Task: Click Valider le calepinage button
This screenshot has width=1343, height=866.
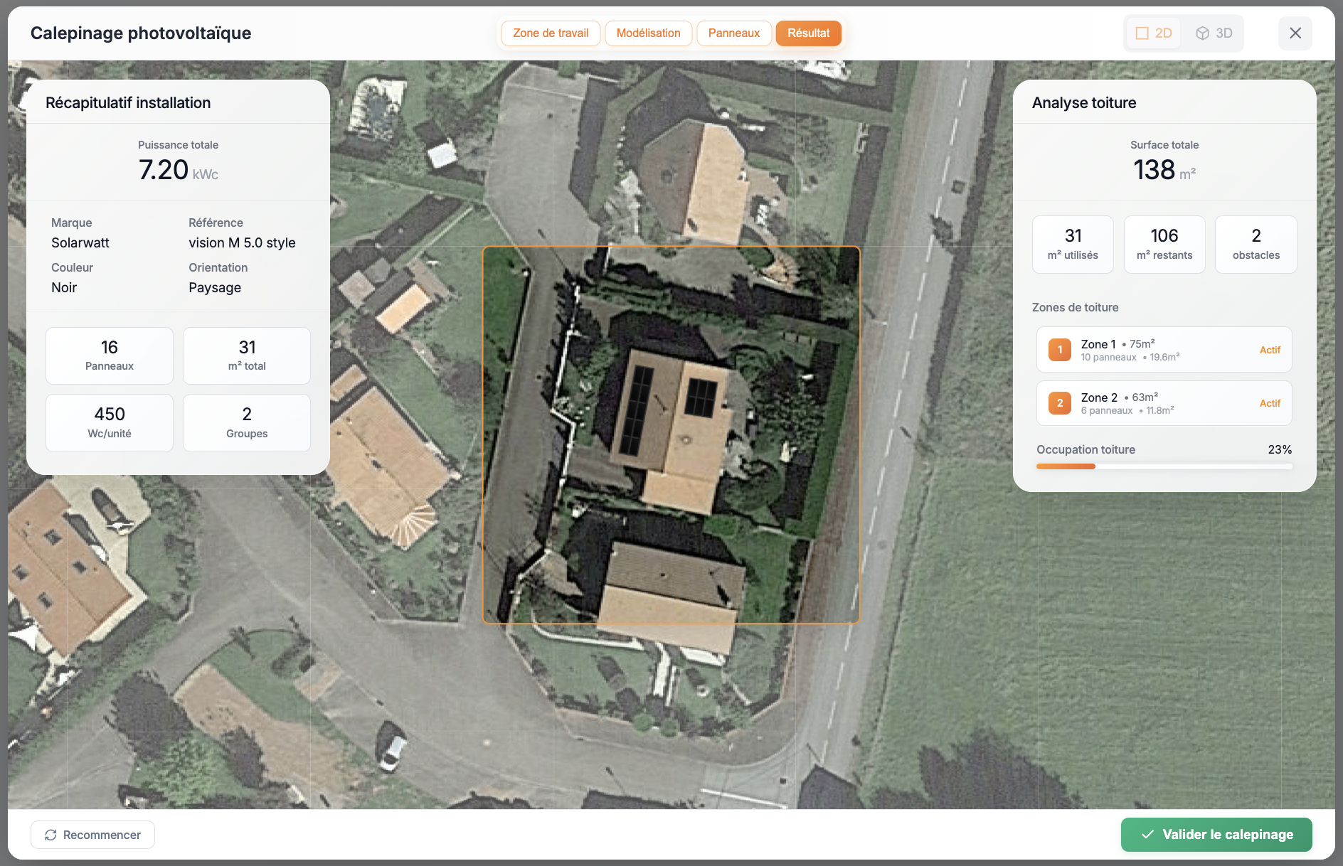Action: coord(1216,835)
